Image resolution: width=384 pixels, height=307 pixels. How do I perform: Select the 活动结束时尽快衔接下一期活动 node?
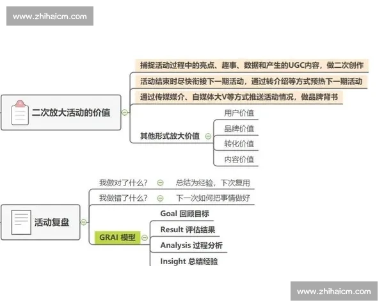click(x=252, y=81)
